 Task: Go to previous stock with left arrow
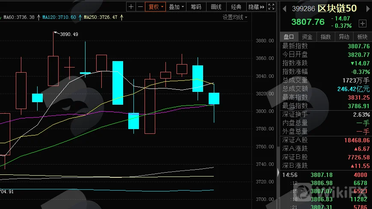[284, 9]
